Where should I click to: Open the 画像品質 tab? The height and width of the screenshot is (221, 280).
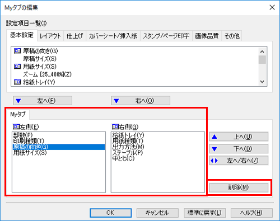pyautogui.click(x=207, y=36)
